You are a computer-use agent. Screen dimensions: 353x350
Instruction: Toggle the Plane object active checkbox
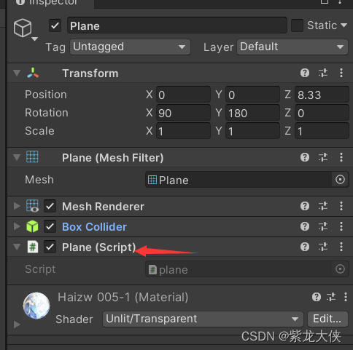pos(55,25)
